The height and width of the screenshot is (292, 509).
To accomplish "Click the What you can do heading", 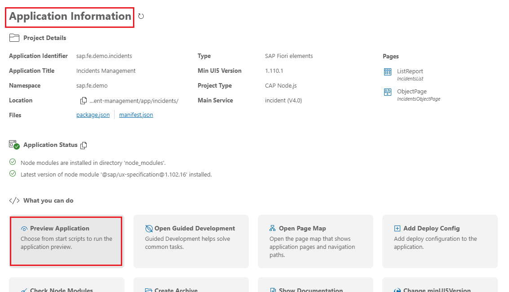I will tap(49, 200).
